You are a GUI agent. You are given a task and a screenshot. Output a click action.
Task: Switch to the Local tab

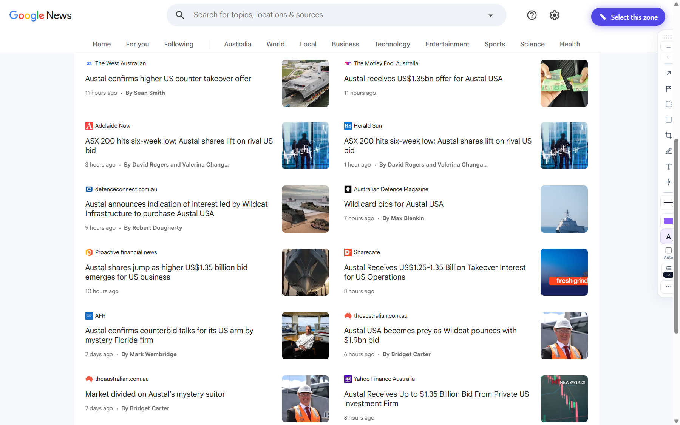(x=308, y=44)
